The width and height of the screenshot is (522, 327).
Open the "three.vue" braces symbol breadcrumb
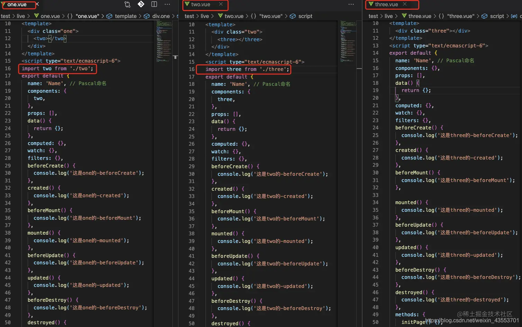tap(457, 16)
